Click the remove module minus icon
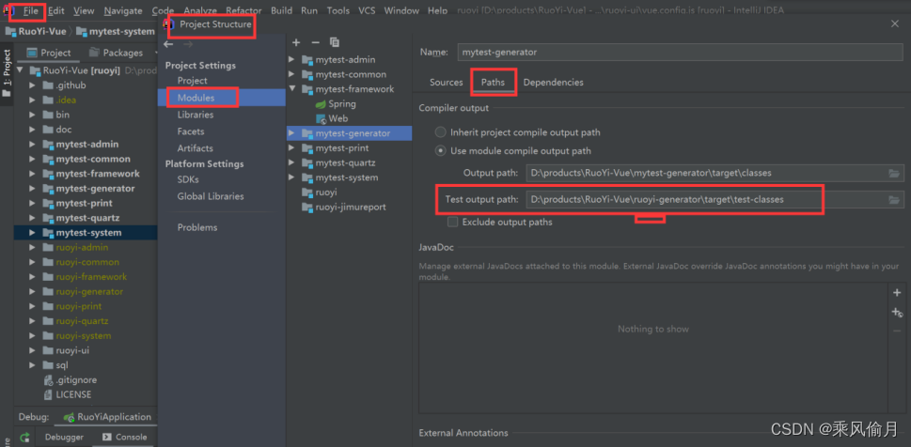 316,42
